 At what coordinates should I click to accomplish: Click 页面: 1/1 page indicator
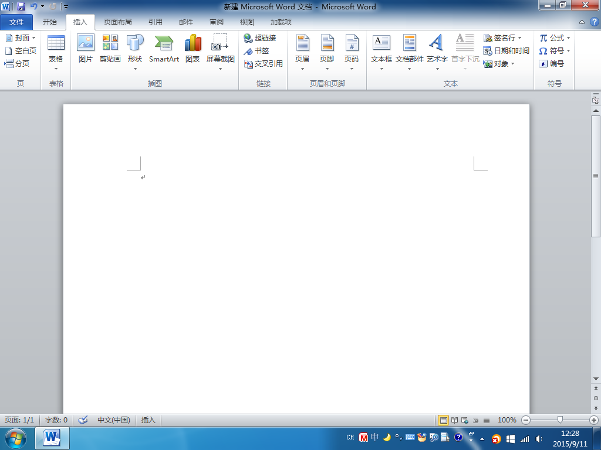tap(19, 420)
